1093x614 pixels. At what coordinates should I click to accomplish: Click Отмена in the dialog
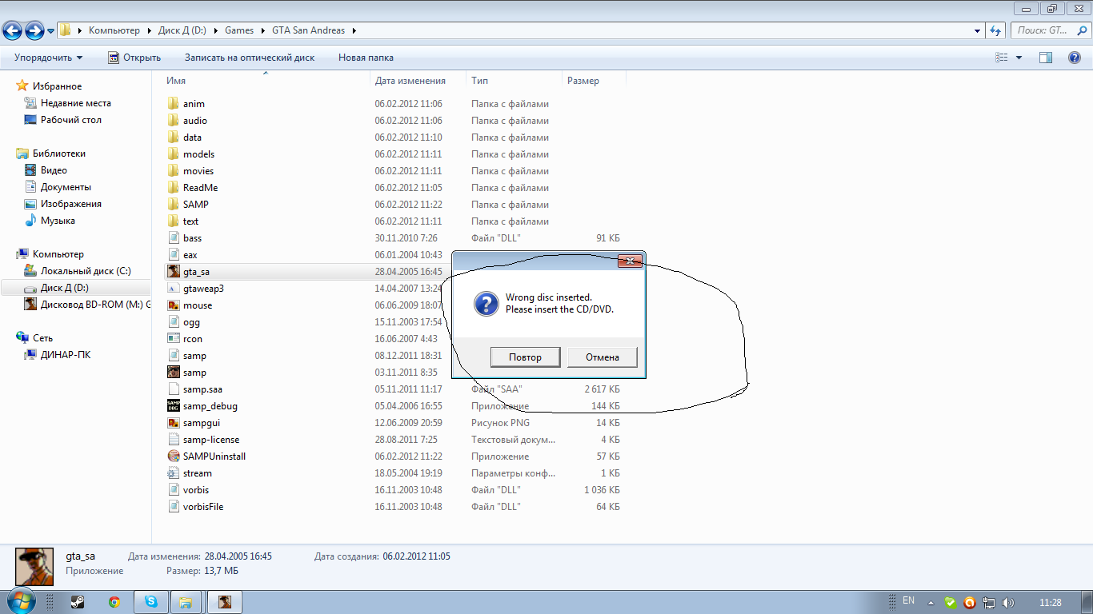pos(603,357)
